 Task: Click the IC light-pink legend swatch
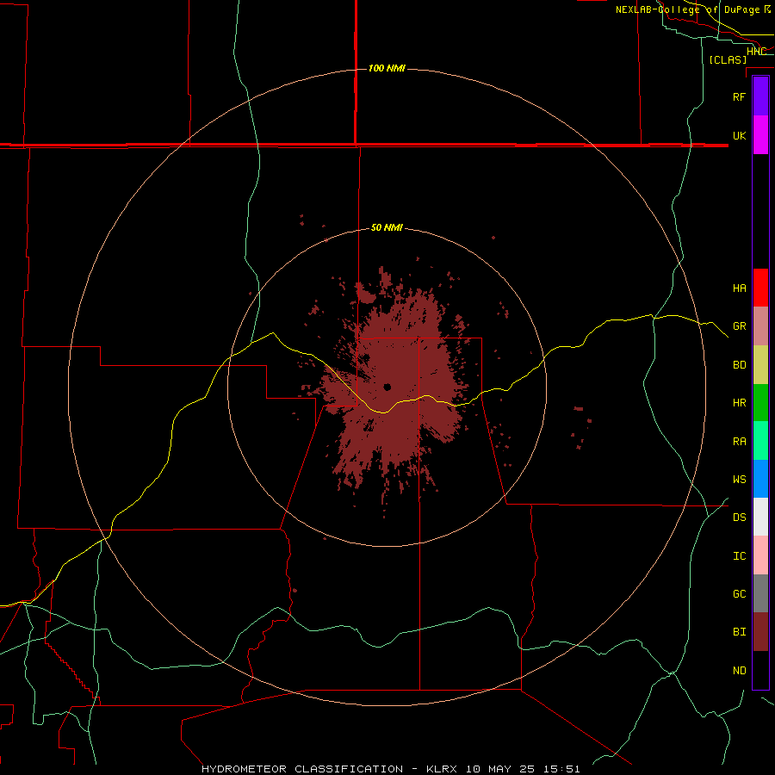pyautogui.click(x=760, y=555)
